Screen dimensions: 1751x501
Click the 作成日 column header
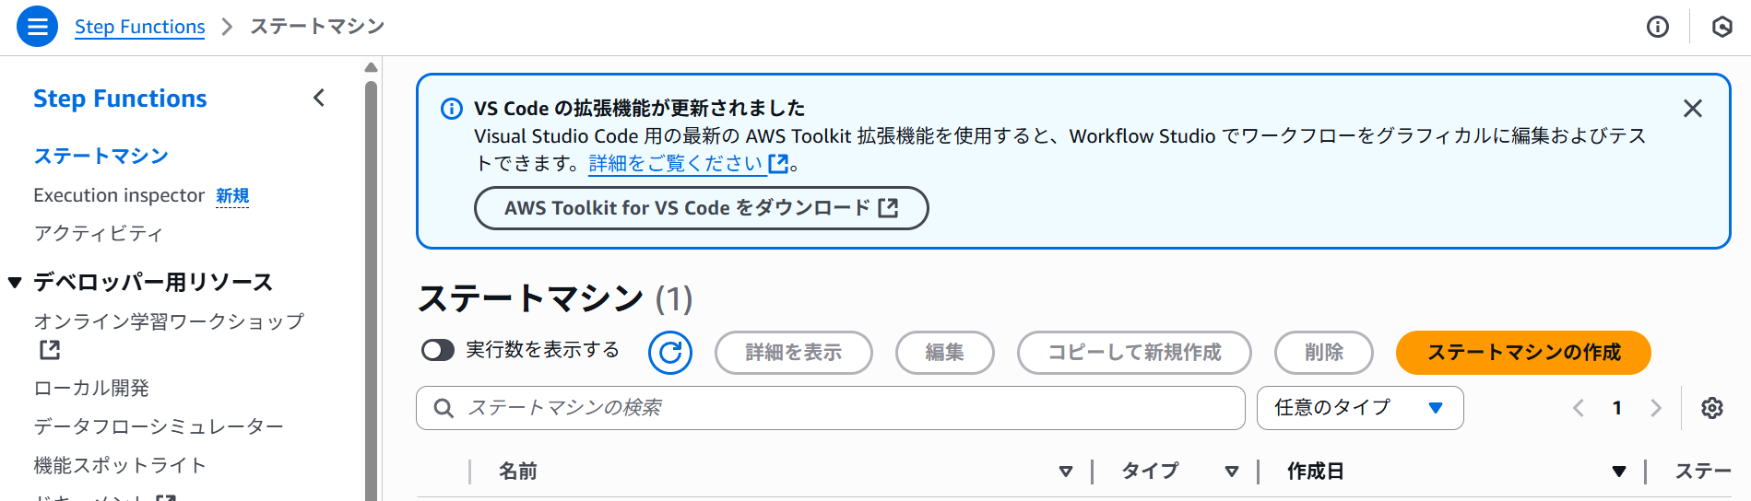point(1316,472)
